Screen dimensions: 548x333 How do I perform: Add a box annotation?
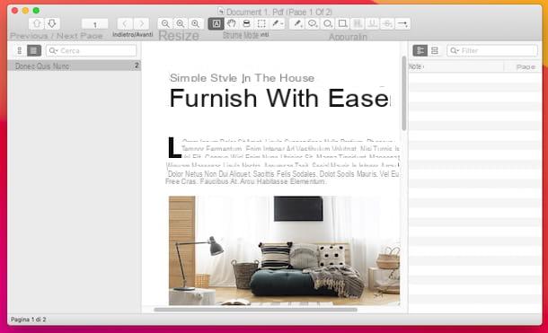[x=342, y=23]
